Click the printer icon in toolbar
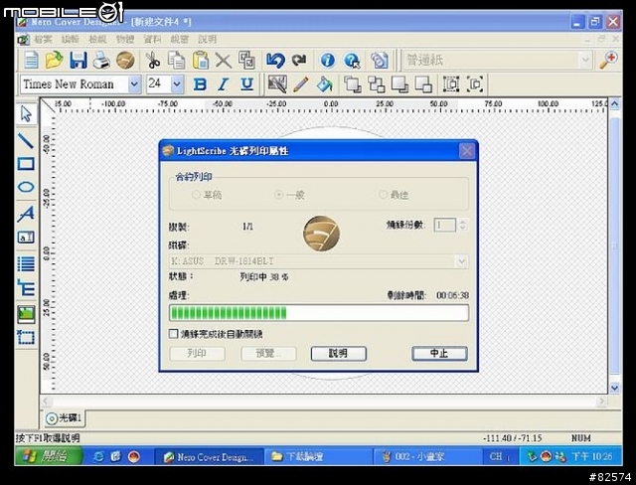The width and height of the screenshot is (636, 485). click(101, 60)
